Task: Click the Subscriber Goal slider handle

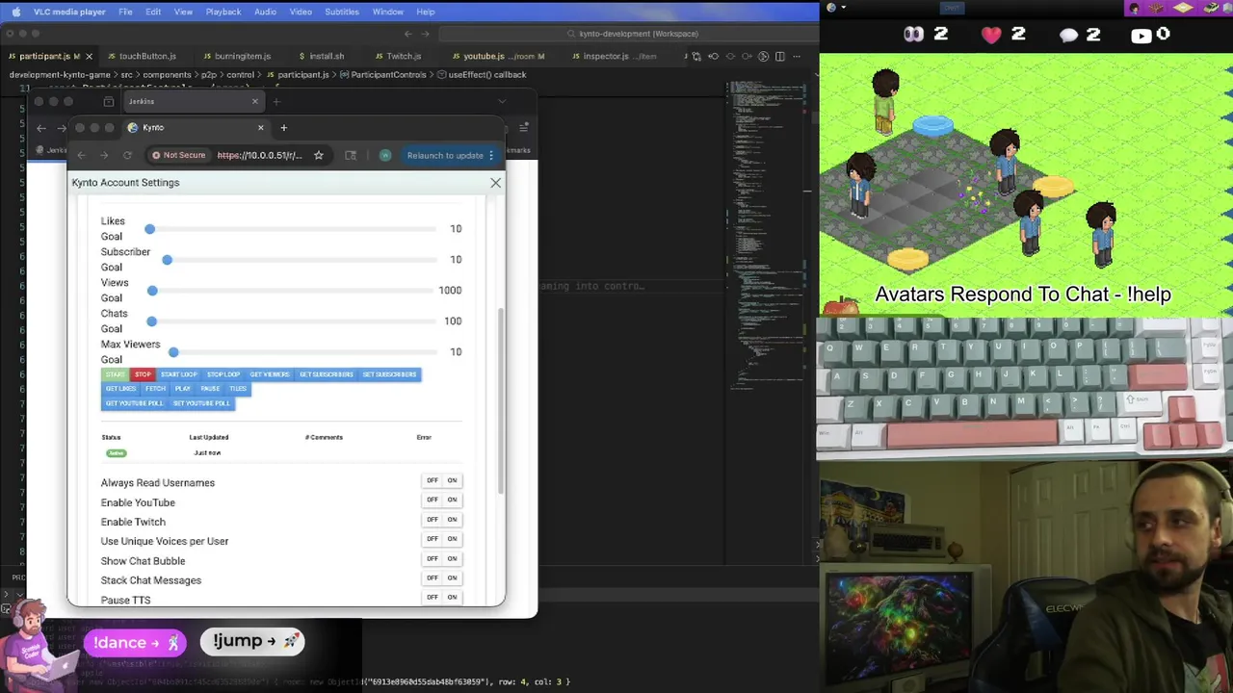Action: (x=167, y=260)
